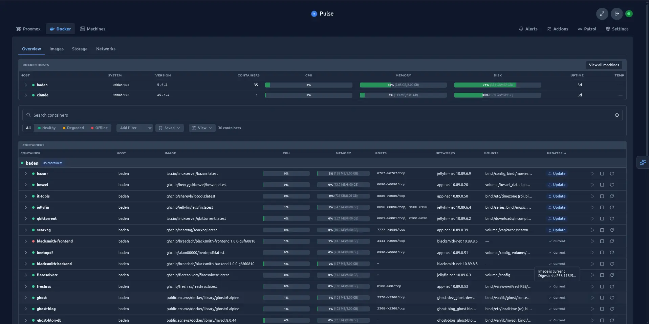Click the logout icon in the header
The height and width of the screenshot is (324, 649).
point(616,14)
